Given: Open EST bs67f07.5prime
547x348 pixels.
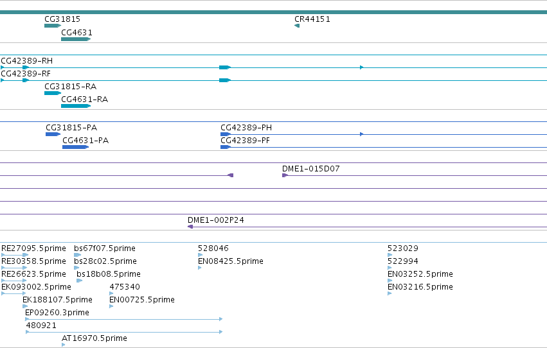Looking at the screenshot, I should tap(105, 248).
